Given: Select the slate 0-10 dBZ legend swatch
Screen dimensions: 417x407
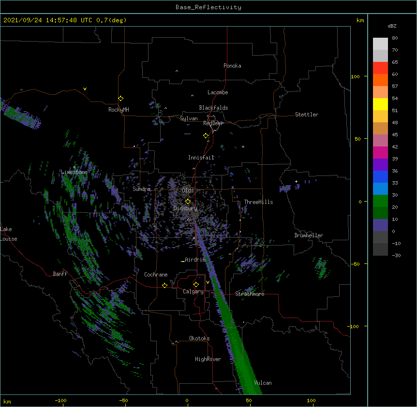Looking at the screenshot, I should click(380, 225).
